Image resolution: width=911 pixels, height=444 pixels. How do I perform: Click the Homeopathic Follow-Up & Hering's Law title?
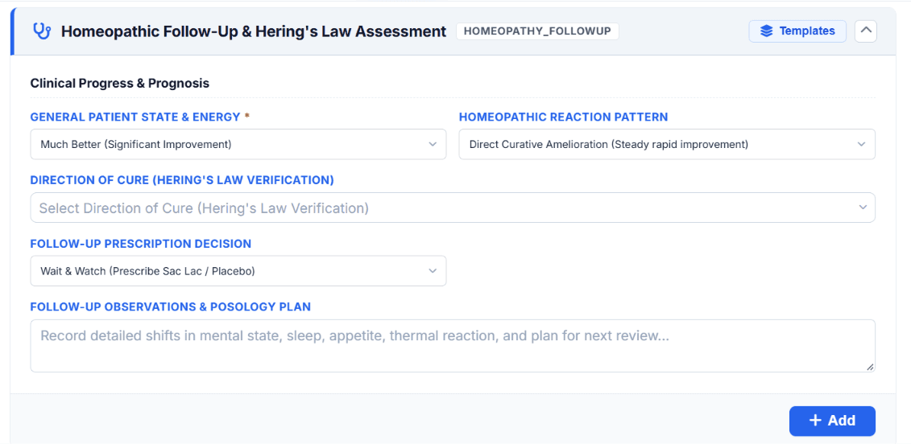(254, 31)
